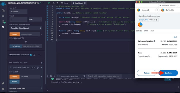180x93 pixels.
Task: Expand the Transactions recorded section
Action: [40, 55]
